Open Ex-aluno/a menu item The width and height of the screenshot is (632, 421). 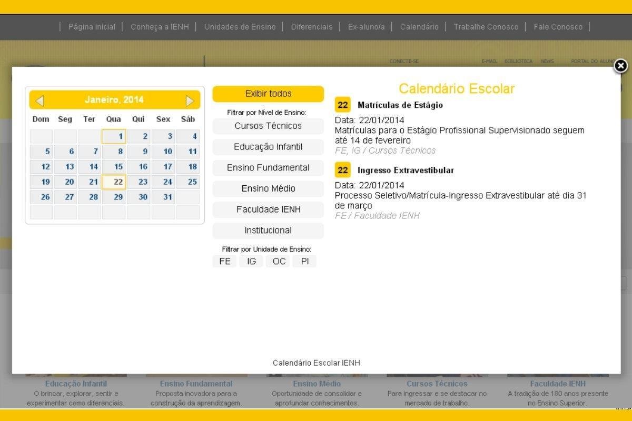[x=367, y=27]
